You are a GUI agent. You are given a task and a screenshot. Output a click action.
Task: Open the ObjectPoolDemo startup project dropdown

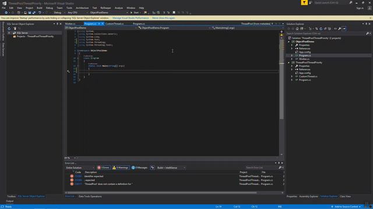(x=109, y=13)
